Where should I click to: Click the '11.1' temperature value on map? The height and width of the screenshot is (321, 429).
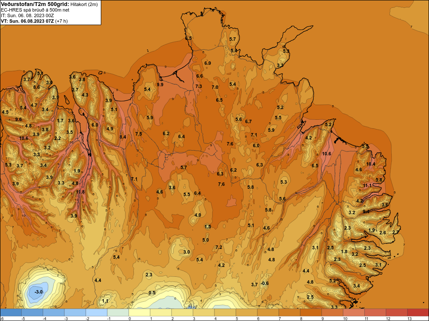click(367, 185)
